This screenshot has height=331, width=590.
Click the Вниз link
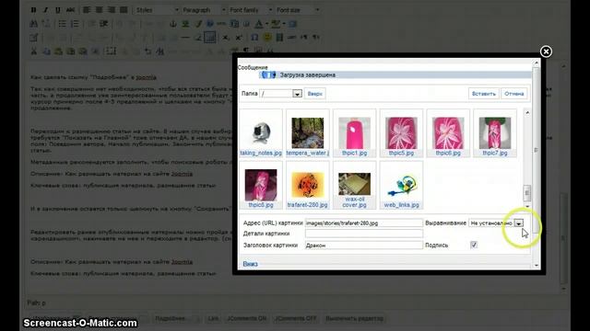250,264
